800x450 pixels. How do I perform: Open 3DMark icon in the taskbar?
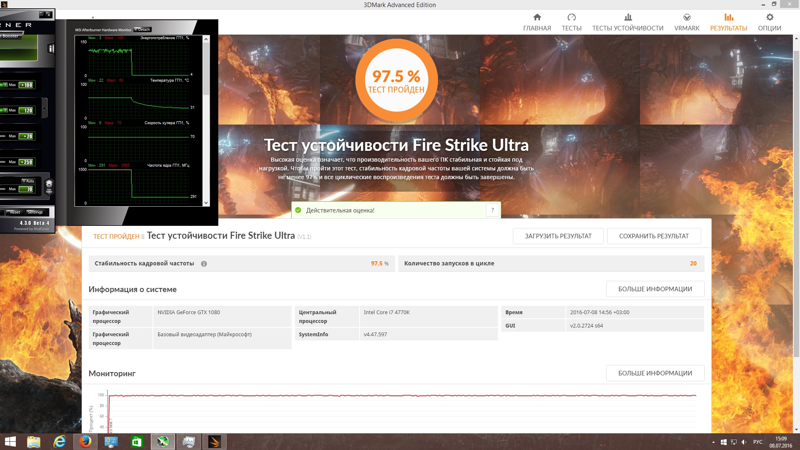pyautogui.click(x=214, y=442)
